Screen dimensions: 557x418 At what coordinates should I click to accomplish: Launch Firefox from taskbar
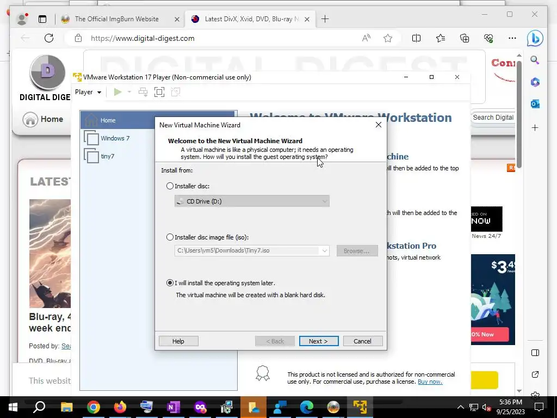120,407
